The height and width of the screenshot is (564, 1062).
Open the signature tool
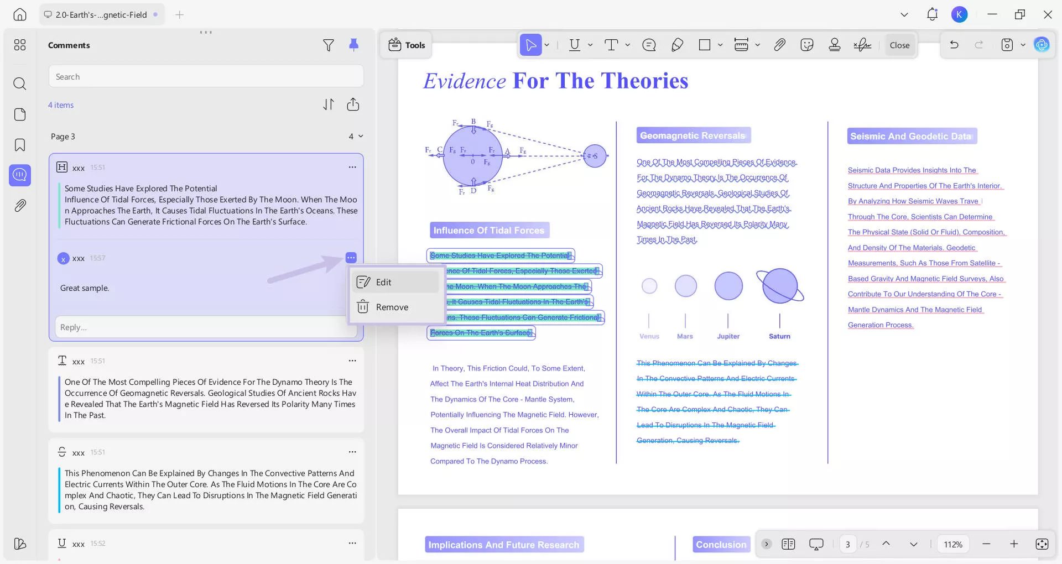tap(862, 45)
